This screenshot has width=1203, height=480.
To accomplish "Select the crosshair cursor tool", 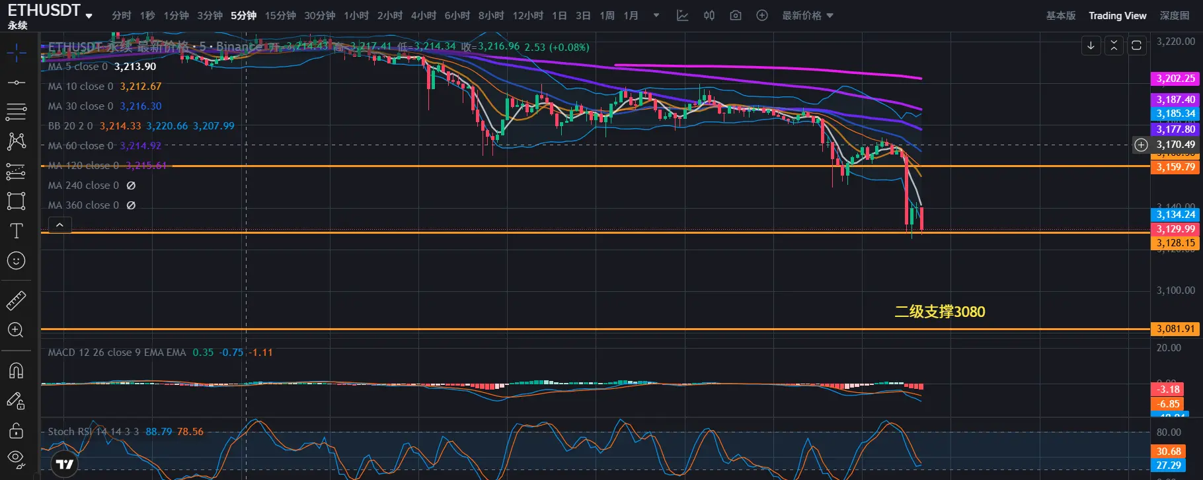I will pos(17,52).
